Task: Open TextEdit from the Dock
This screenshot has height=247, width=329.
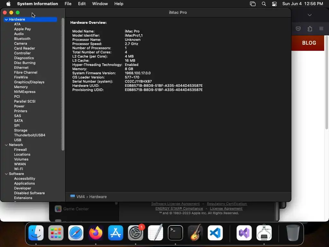Action: (156, 233)
